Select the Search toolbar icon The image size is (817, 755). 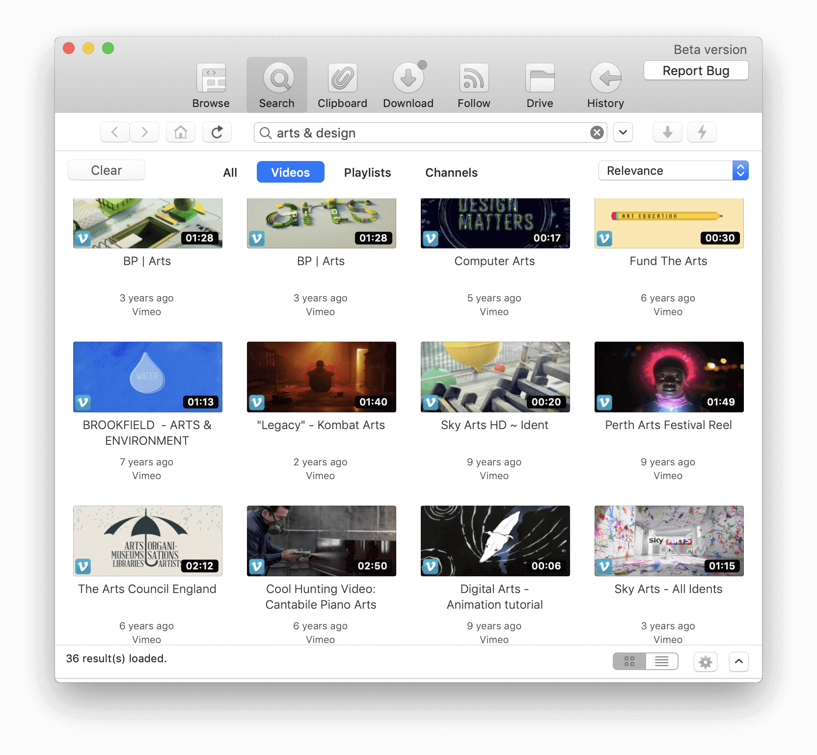pos(277,85)
